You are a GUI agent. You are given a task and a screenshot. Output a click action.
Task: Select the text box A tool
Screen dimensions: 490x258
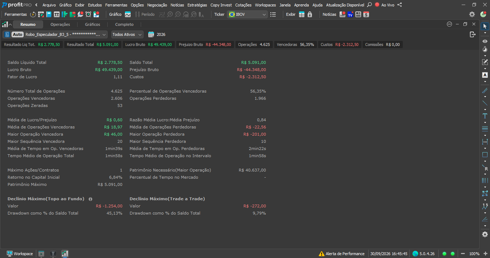[485, 75]
